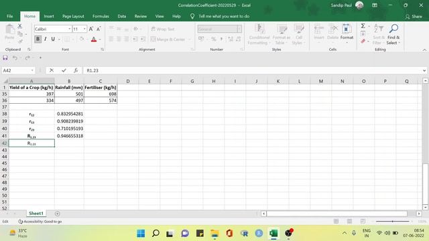The height and width of the screenshot is (241, 429).
Task: Customize Quick Access Toolbar dropdown
Action: (x=40, y=58)
